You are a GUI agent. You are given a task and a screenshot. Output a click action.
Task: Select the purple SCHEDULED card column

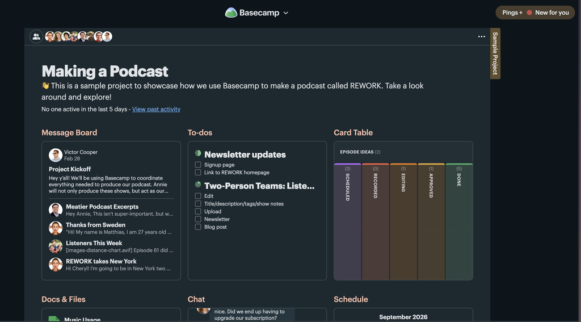point(348,221)
